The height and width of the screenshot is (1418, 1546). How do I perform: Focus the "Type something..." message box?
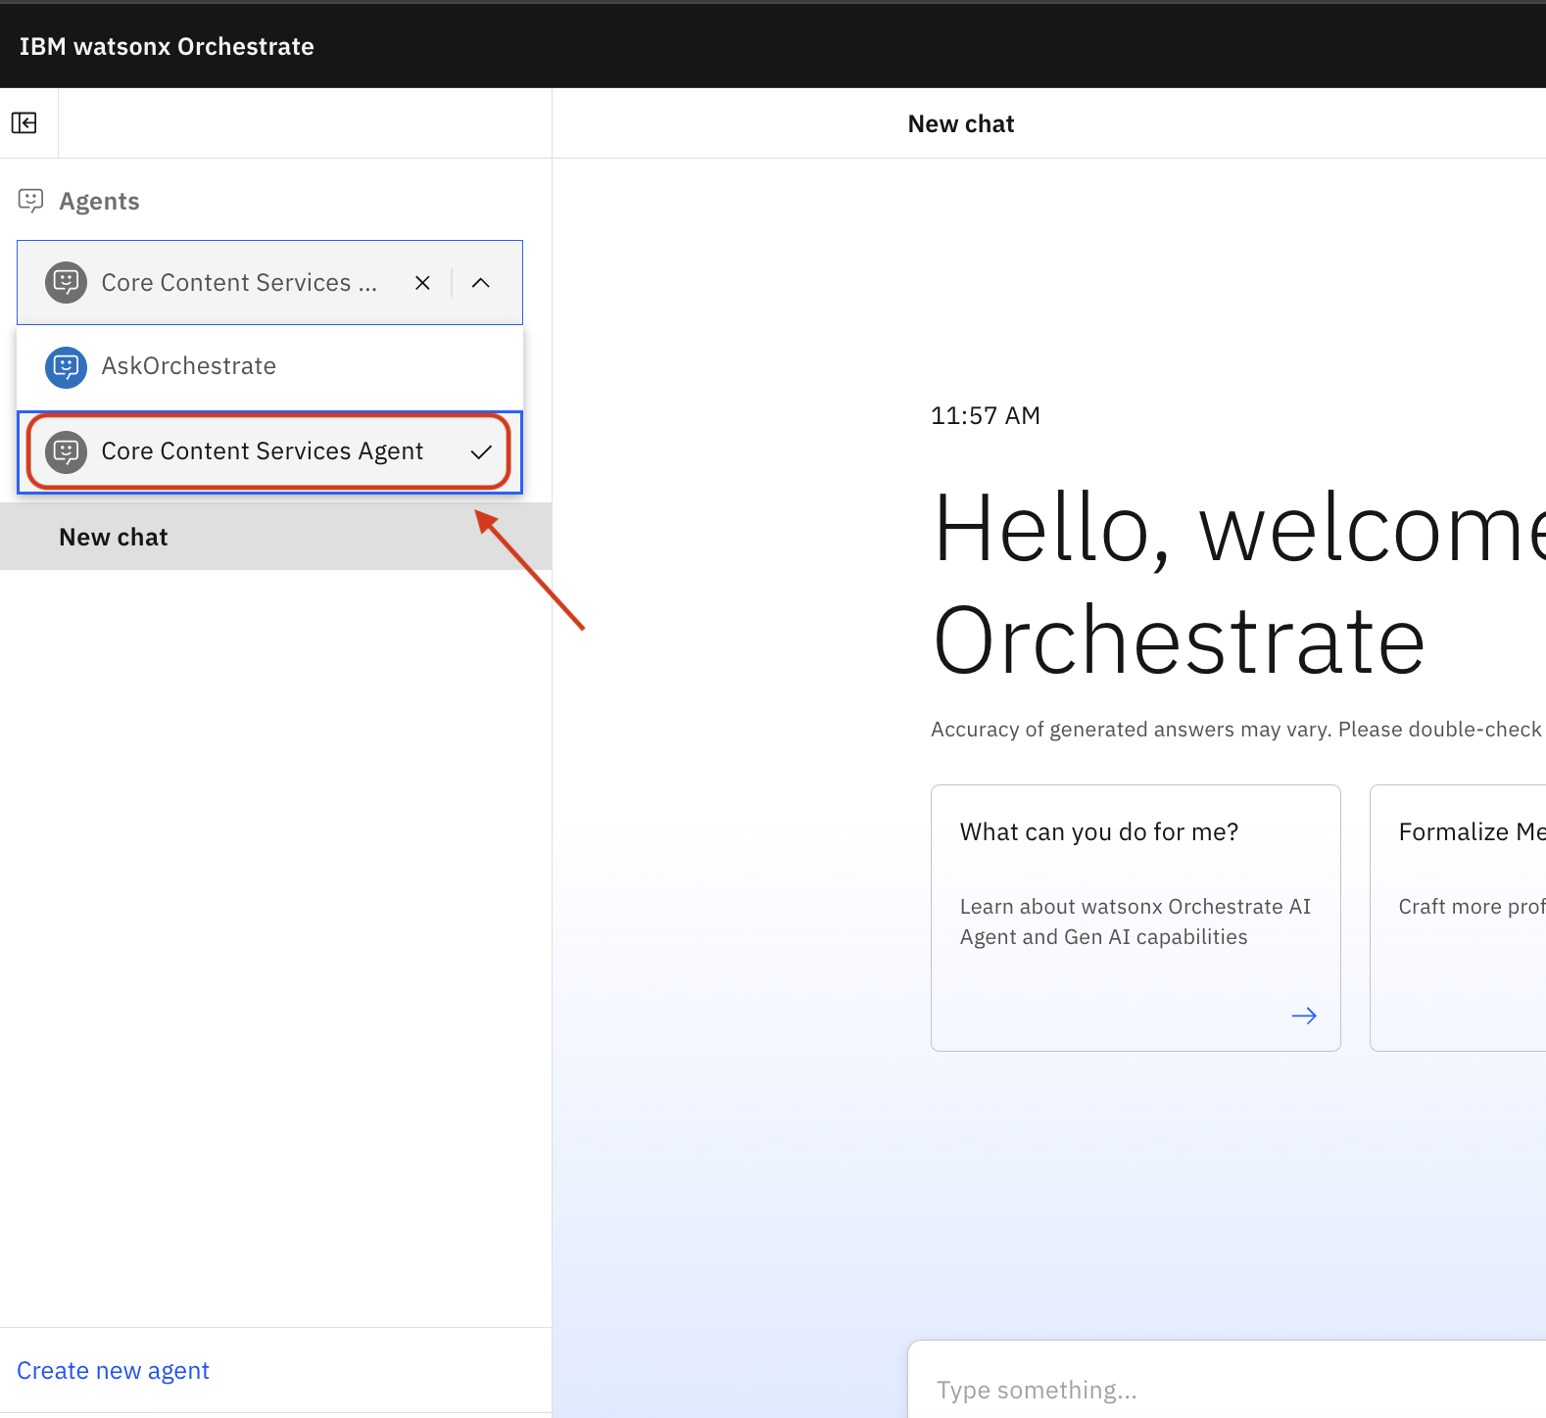[1225, 1390]
